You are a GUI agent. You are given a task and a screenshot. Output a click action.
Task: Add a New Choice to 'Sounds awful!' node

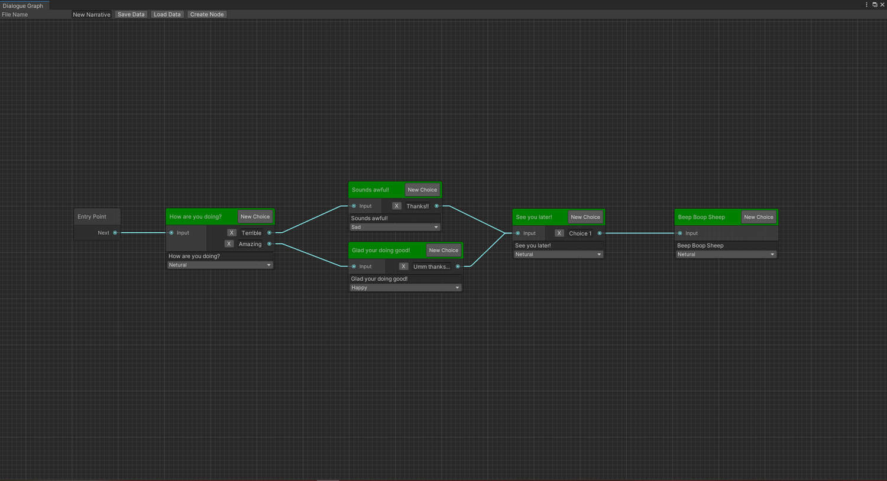tap(422, 190)
